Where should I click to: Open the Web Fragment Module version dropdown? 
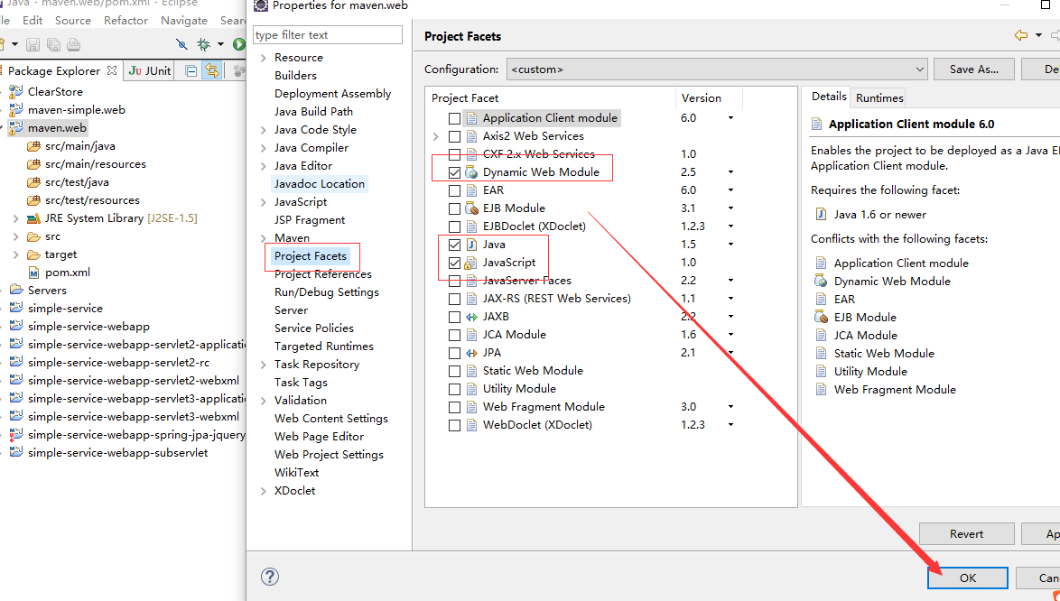pyautogui.click(x=730, y=406)
